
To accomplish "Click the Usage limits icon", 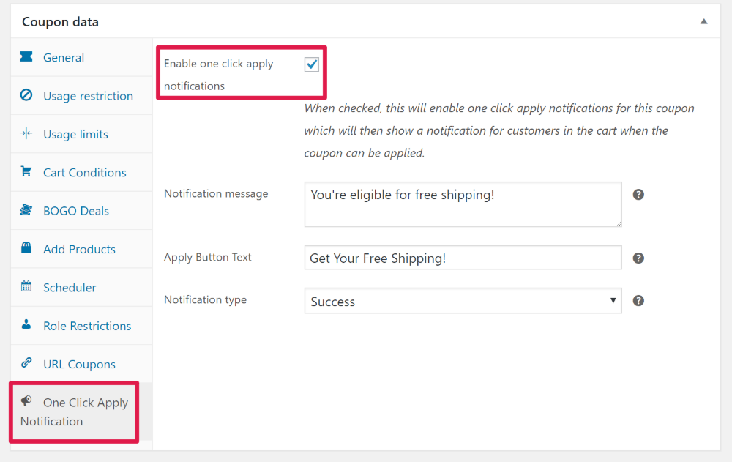I will tap(26, 133).
